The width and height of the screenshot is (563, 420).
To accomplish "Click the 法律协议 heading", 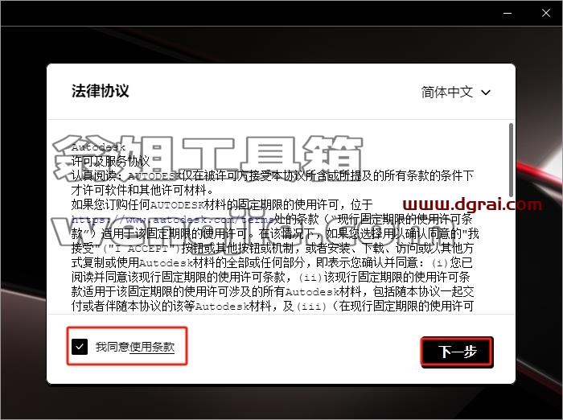I will (101, 91).
